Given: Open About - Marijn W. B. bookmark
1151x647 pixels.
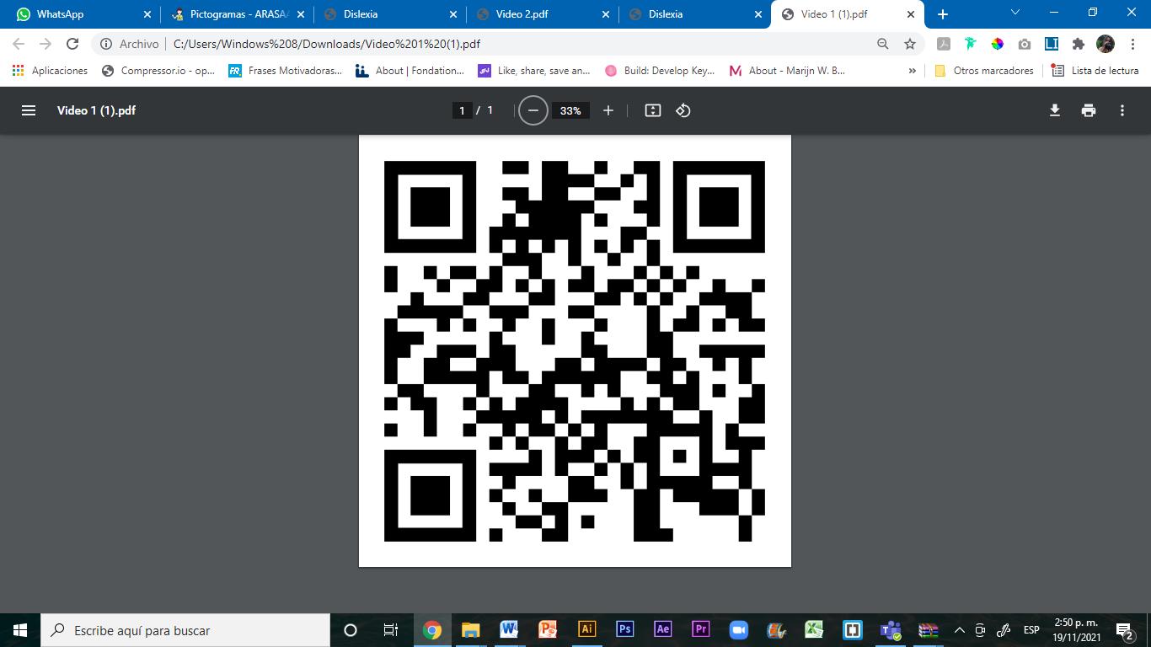Looking at the screenshot, I should [x=787, y=71].
